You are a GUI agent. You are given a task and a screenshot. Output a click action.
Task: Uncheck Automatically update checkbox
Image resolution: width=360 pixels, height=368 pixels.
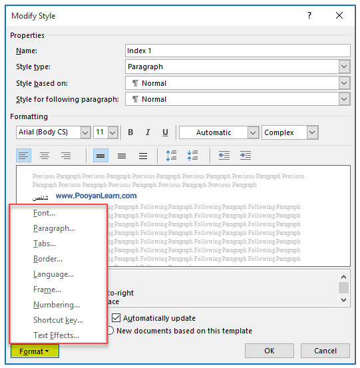pos(116,318)
